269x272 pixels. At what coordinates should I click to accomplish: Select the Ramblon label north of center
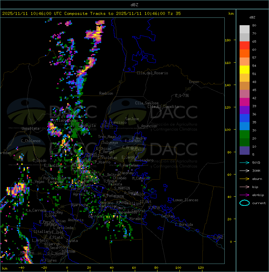tap(106, 93)
